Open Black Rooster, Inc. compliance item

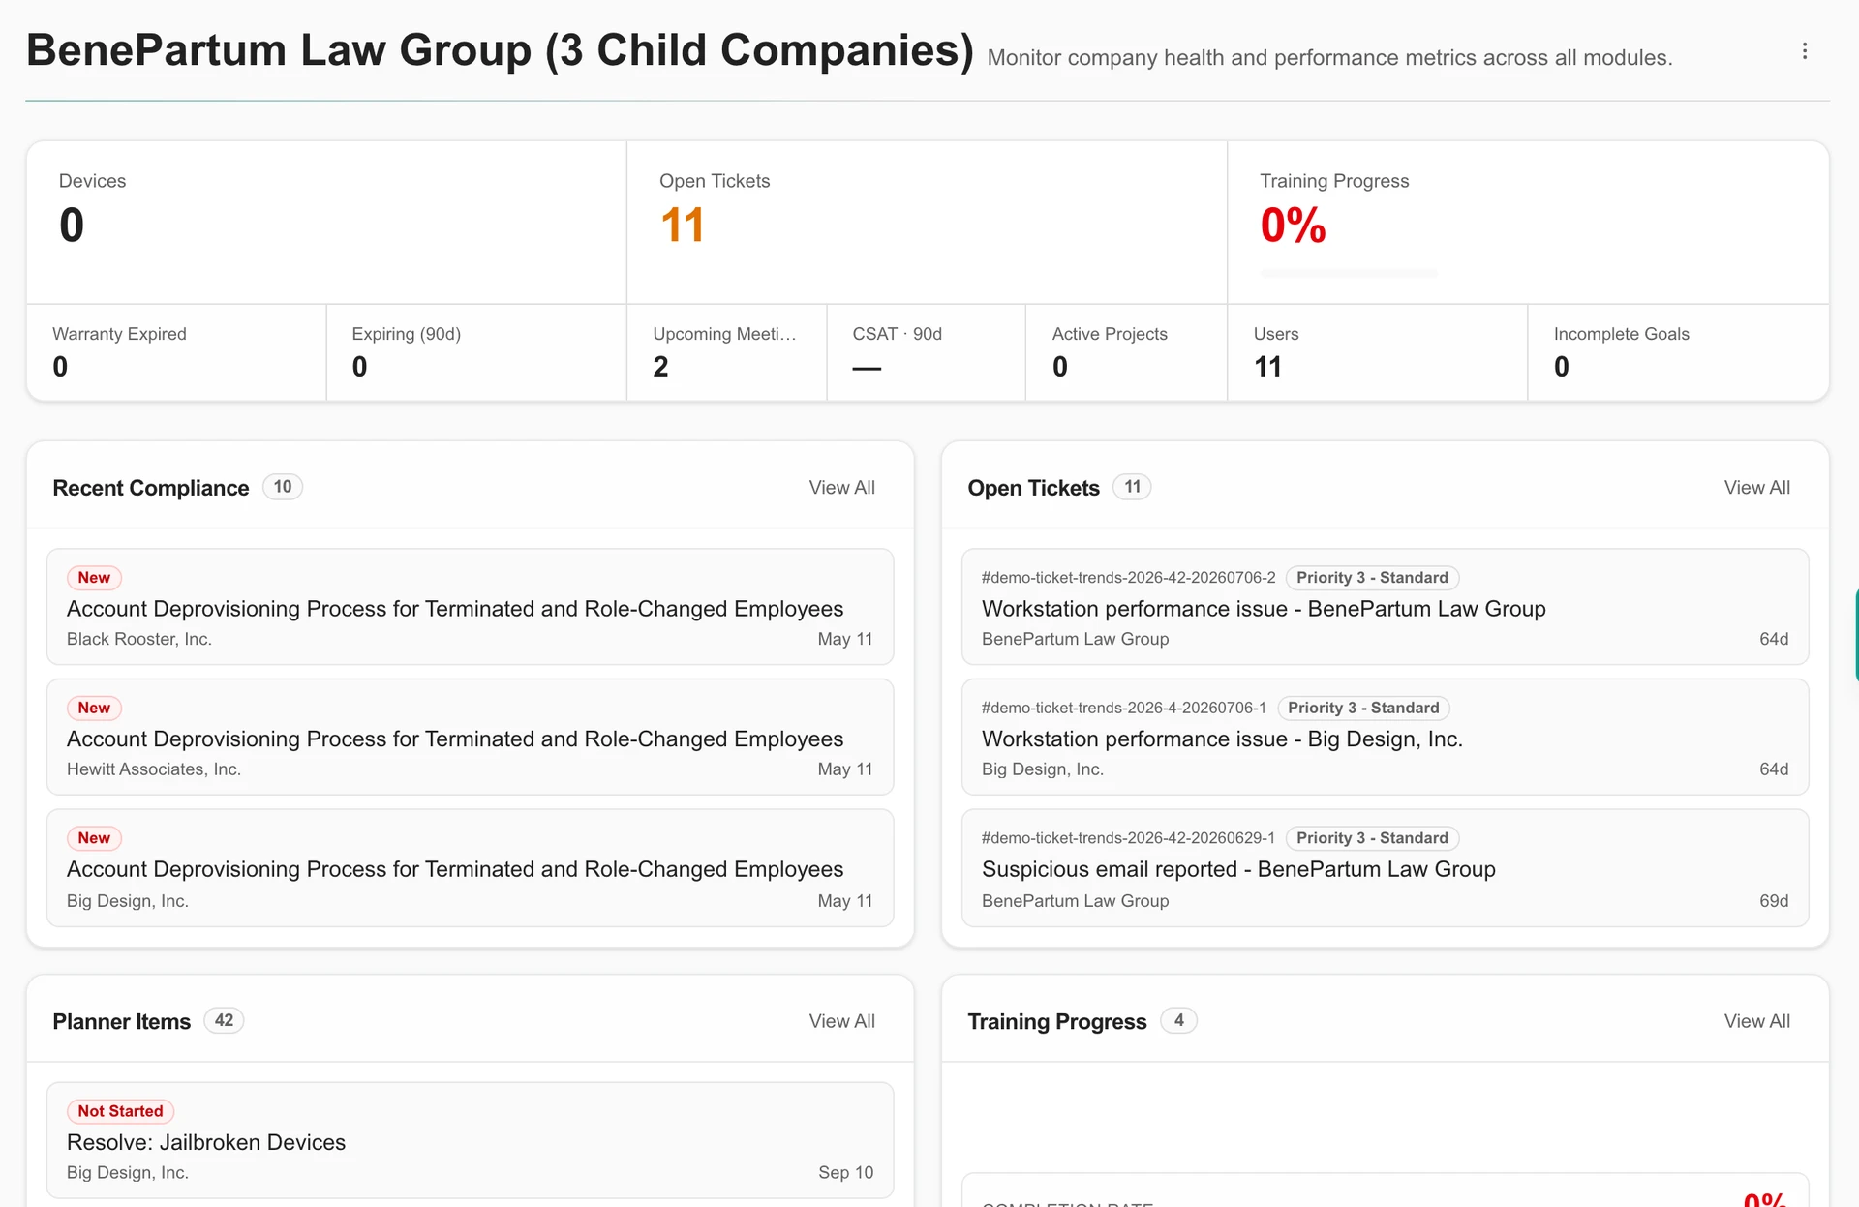(470, 607)
